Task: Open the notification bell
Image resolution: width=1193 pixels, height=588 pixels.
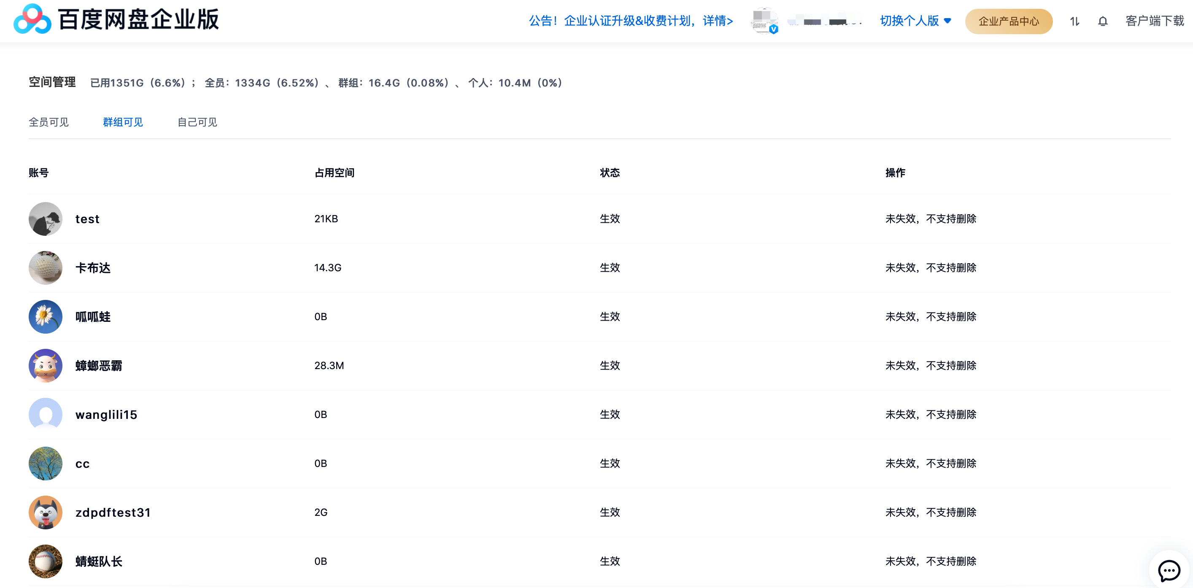Action: coord(1103,21)
